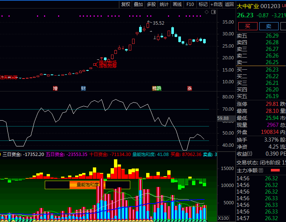Click the 增 event marker on chart
This screenshot has height=222, width=286.
point(55,89)
